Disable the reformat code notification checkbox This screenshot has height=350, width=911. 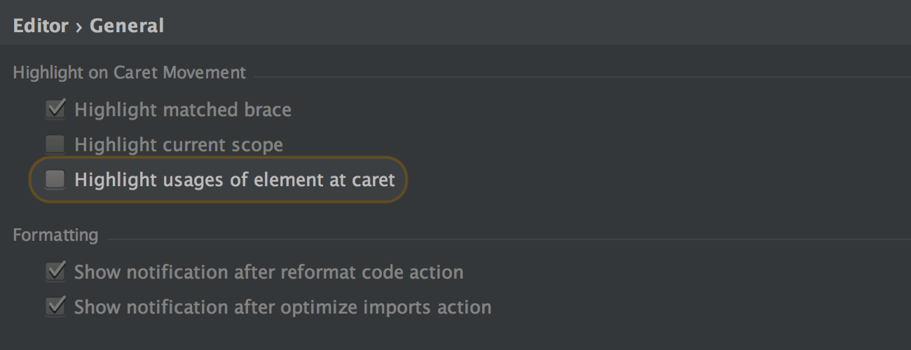point(55,272)
